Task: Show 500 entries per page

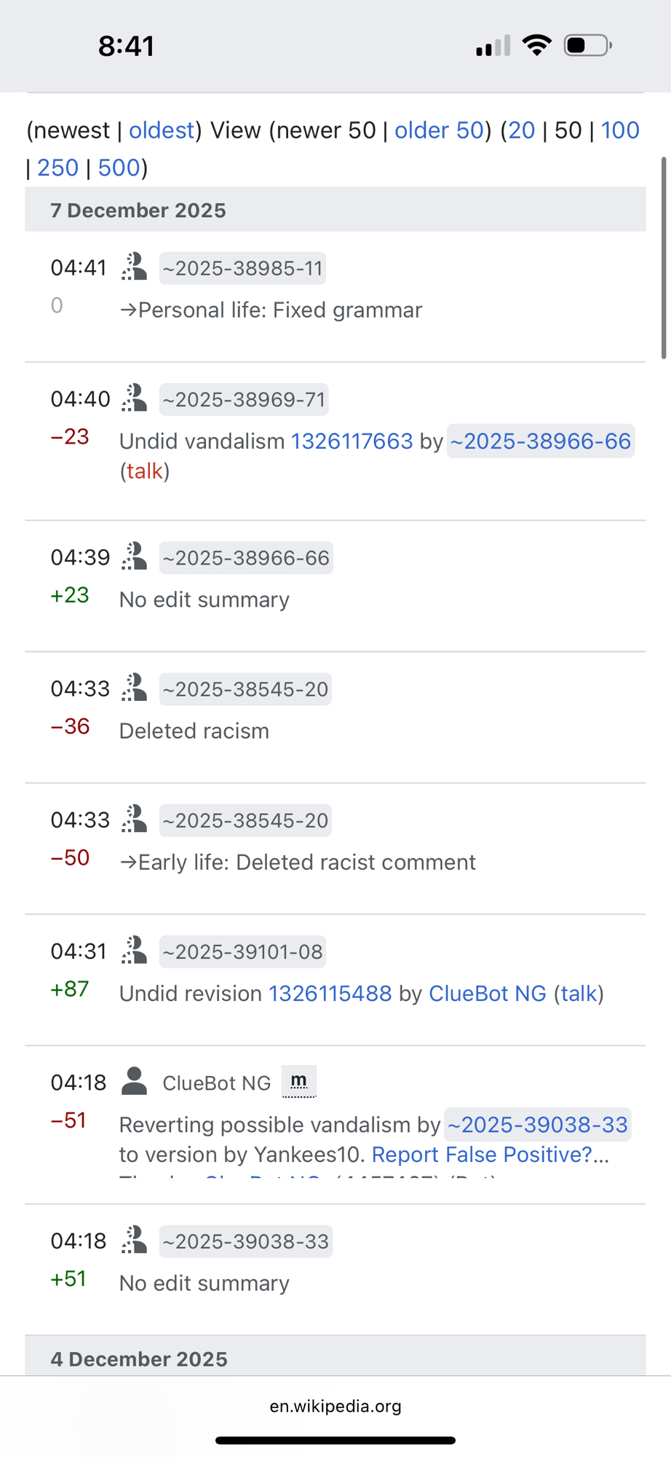Action: coord(119,168)
